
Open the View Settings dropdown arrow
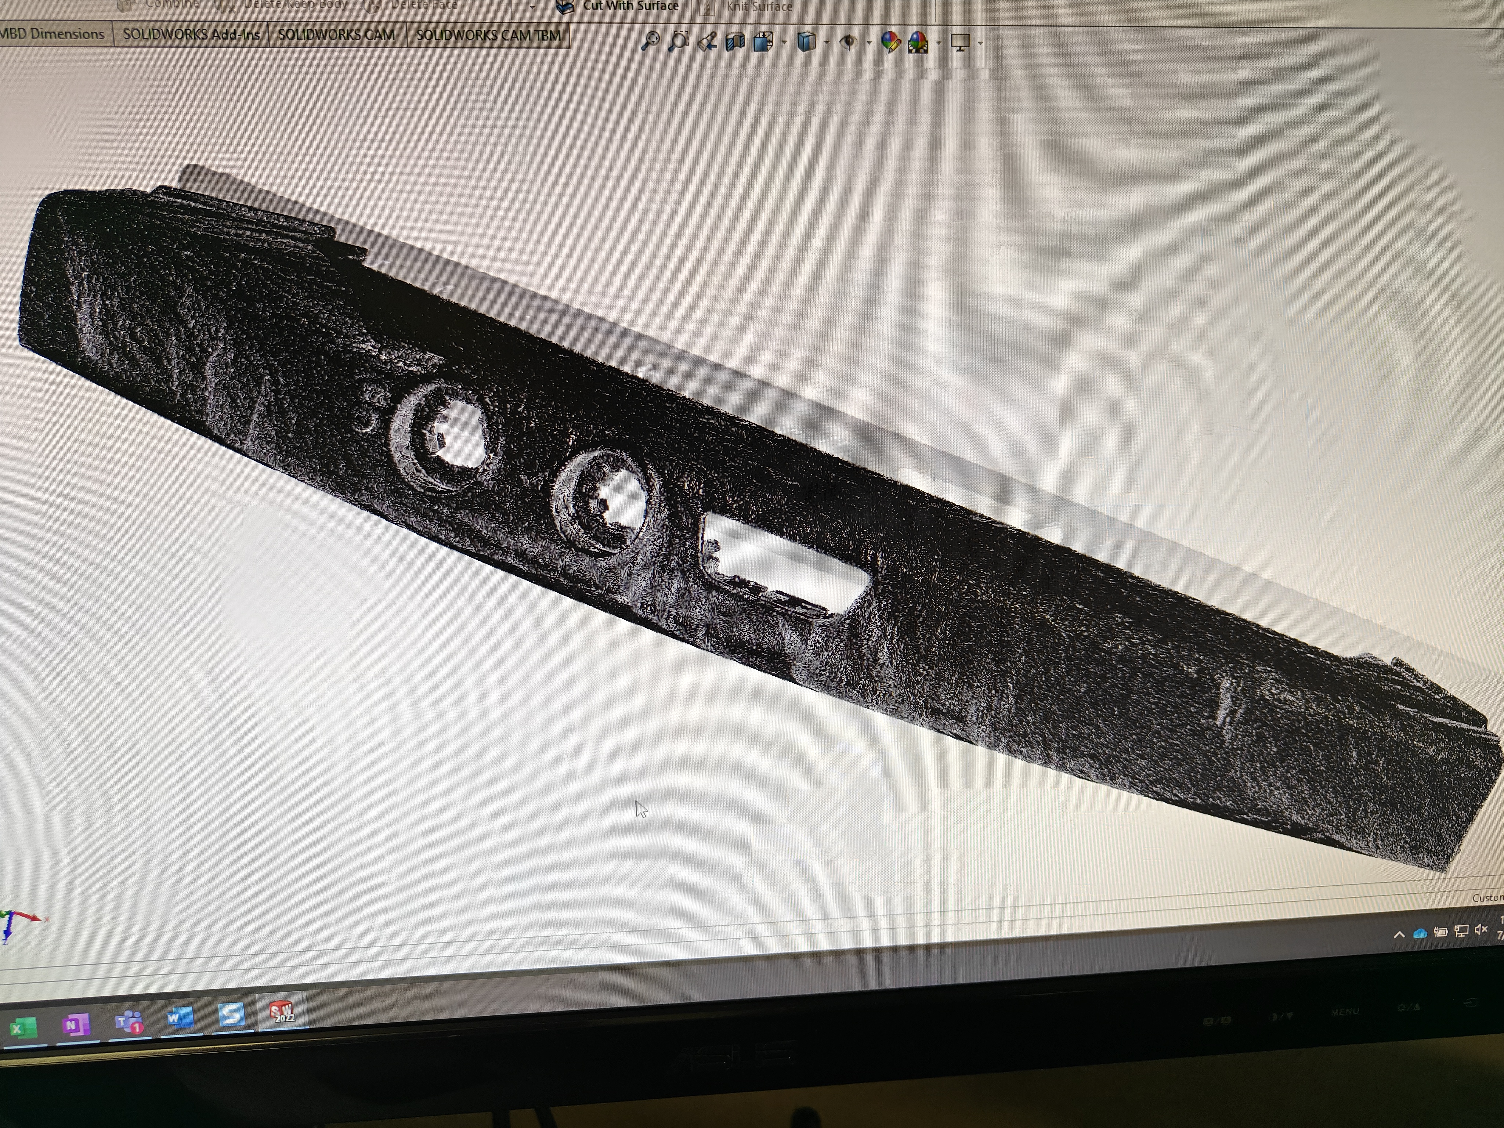[980, 43]
